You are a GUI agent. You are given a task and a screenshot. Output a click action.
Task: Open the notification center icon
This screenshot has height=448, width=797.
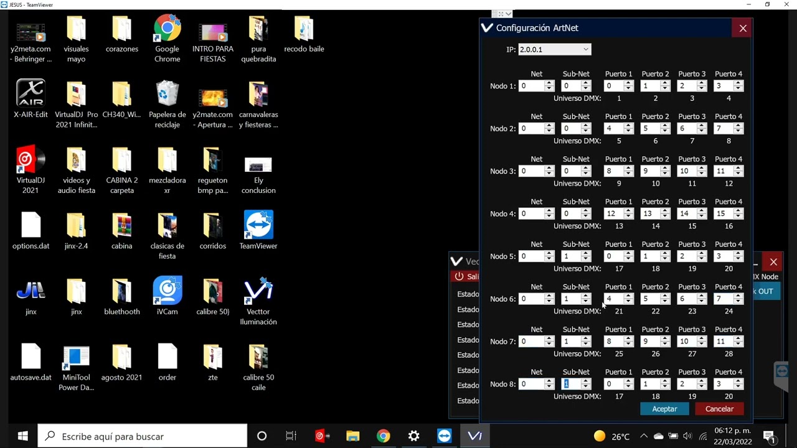click(x=769, y=436)
